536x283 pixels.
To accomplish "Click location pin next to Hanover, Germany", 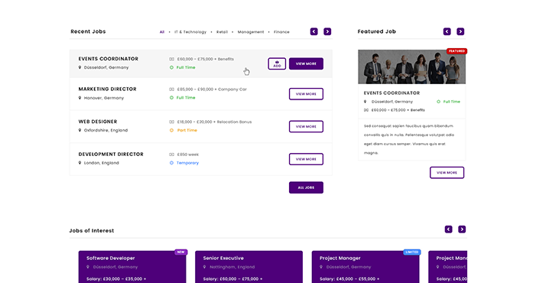I will point(80,98).
